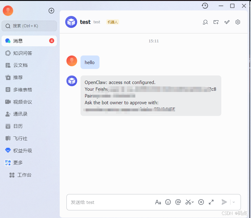Click the unread badge showing 4
251x218 pixels.
[x=51, y=41]
